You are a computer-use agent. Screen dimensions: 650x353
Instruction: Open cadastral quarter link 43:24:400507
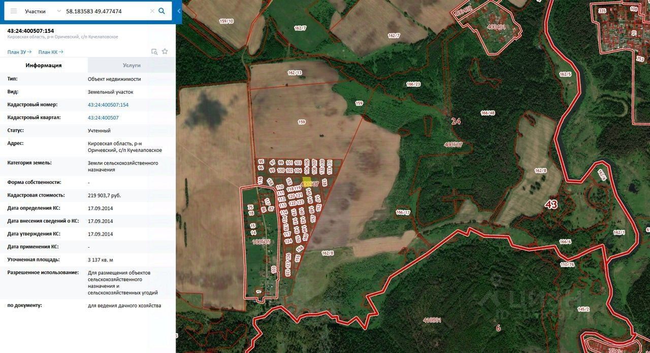[x=103, y=117]
